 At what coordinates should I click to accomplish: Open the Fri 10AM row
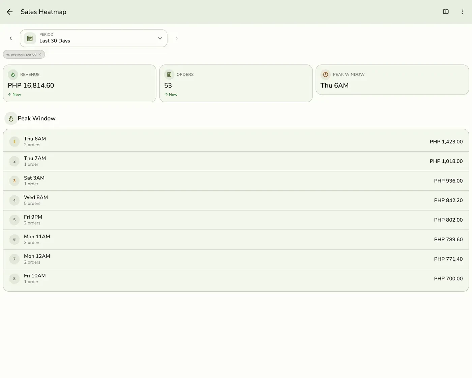(236, 279)
